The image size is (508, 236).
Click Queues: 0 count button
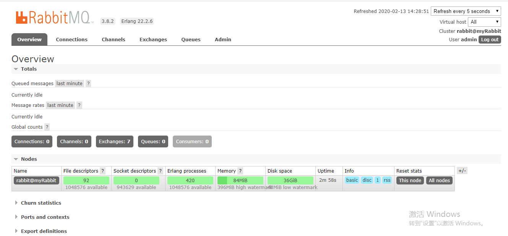(153, 141)
